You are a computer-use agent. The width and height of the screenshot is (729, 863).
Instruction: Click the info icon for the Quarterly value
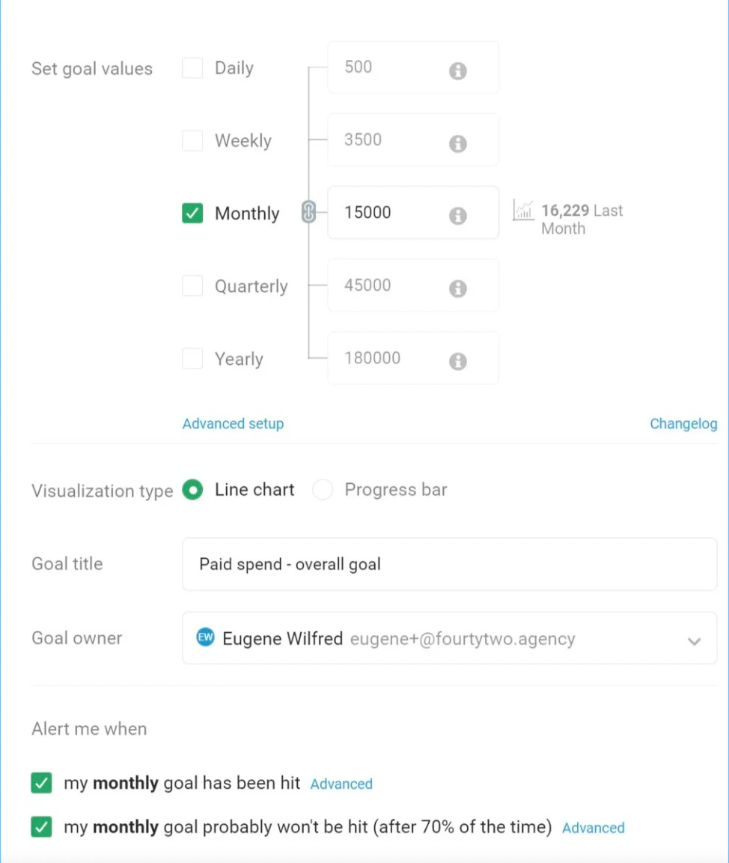(457, 289)
